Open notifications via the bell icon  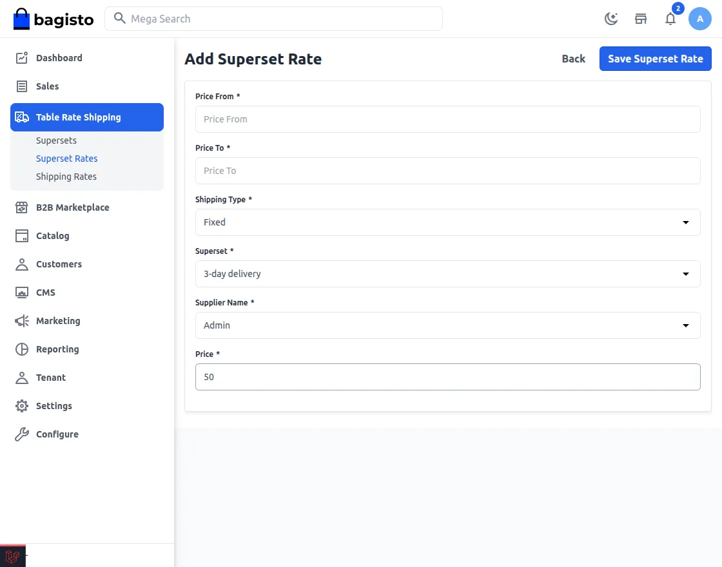tap(670, 19)
